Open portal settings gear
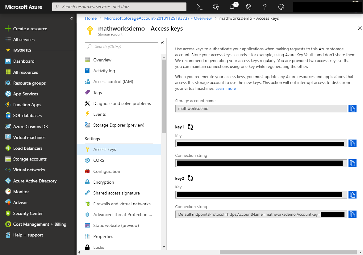This screenshot has width=363, height=255. pyautogui.click(x=248, y=7)
